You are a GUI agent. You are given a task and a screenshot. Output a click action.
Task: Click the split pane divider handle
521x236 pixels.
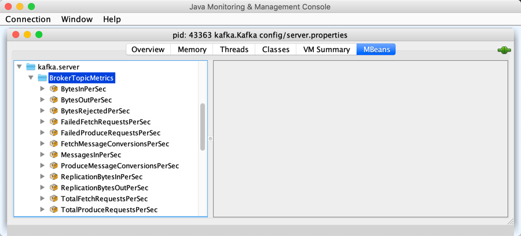click(x=210, y=139)
